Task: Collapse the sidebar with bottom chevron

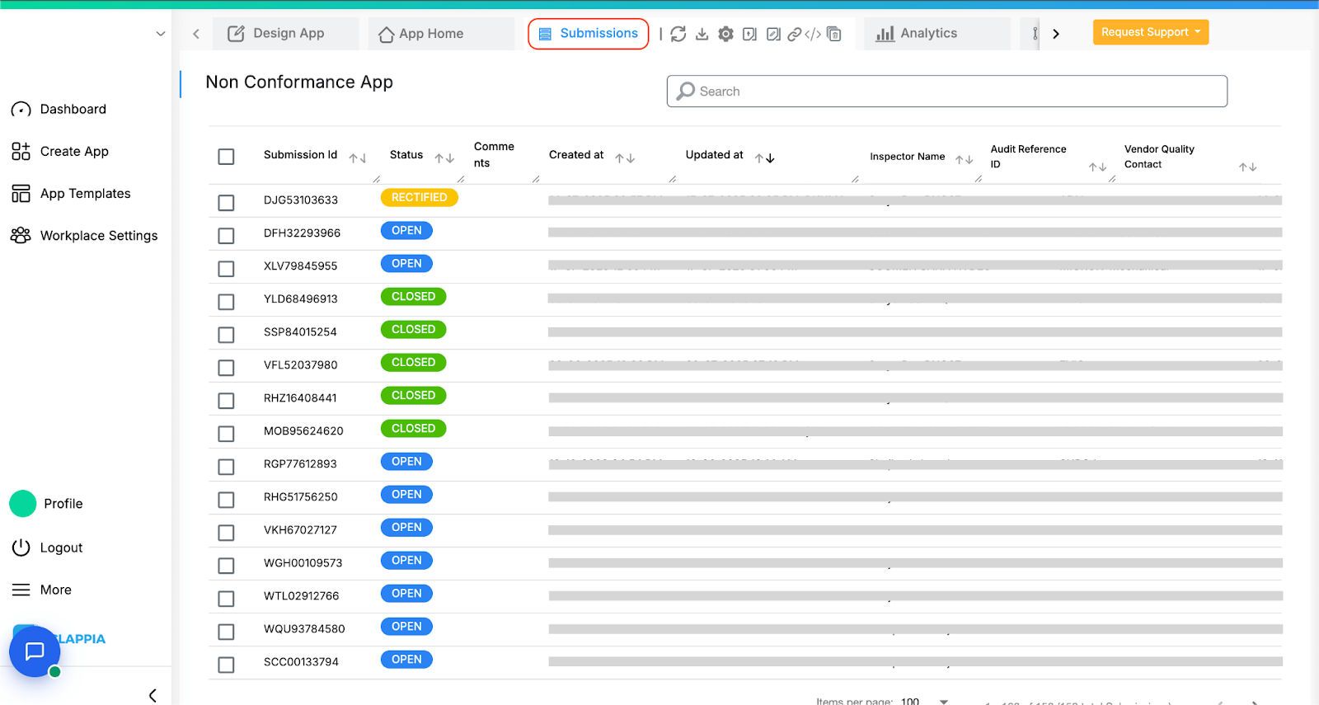Action: coord(153,695)
